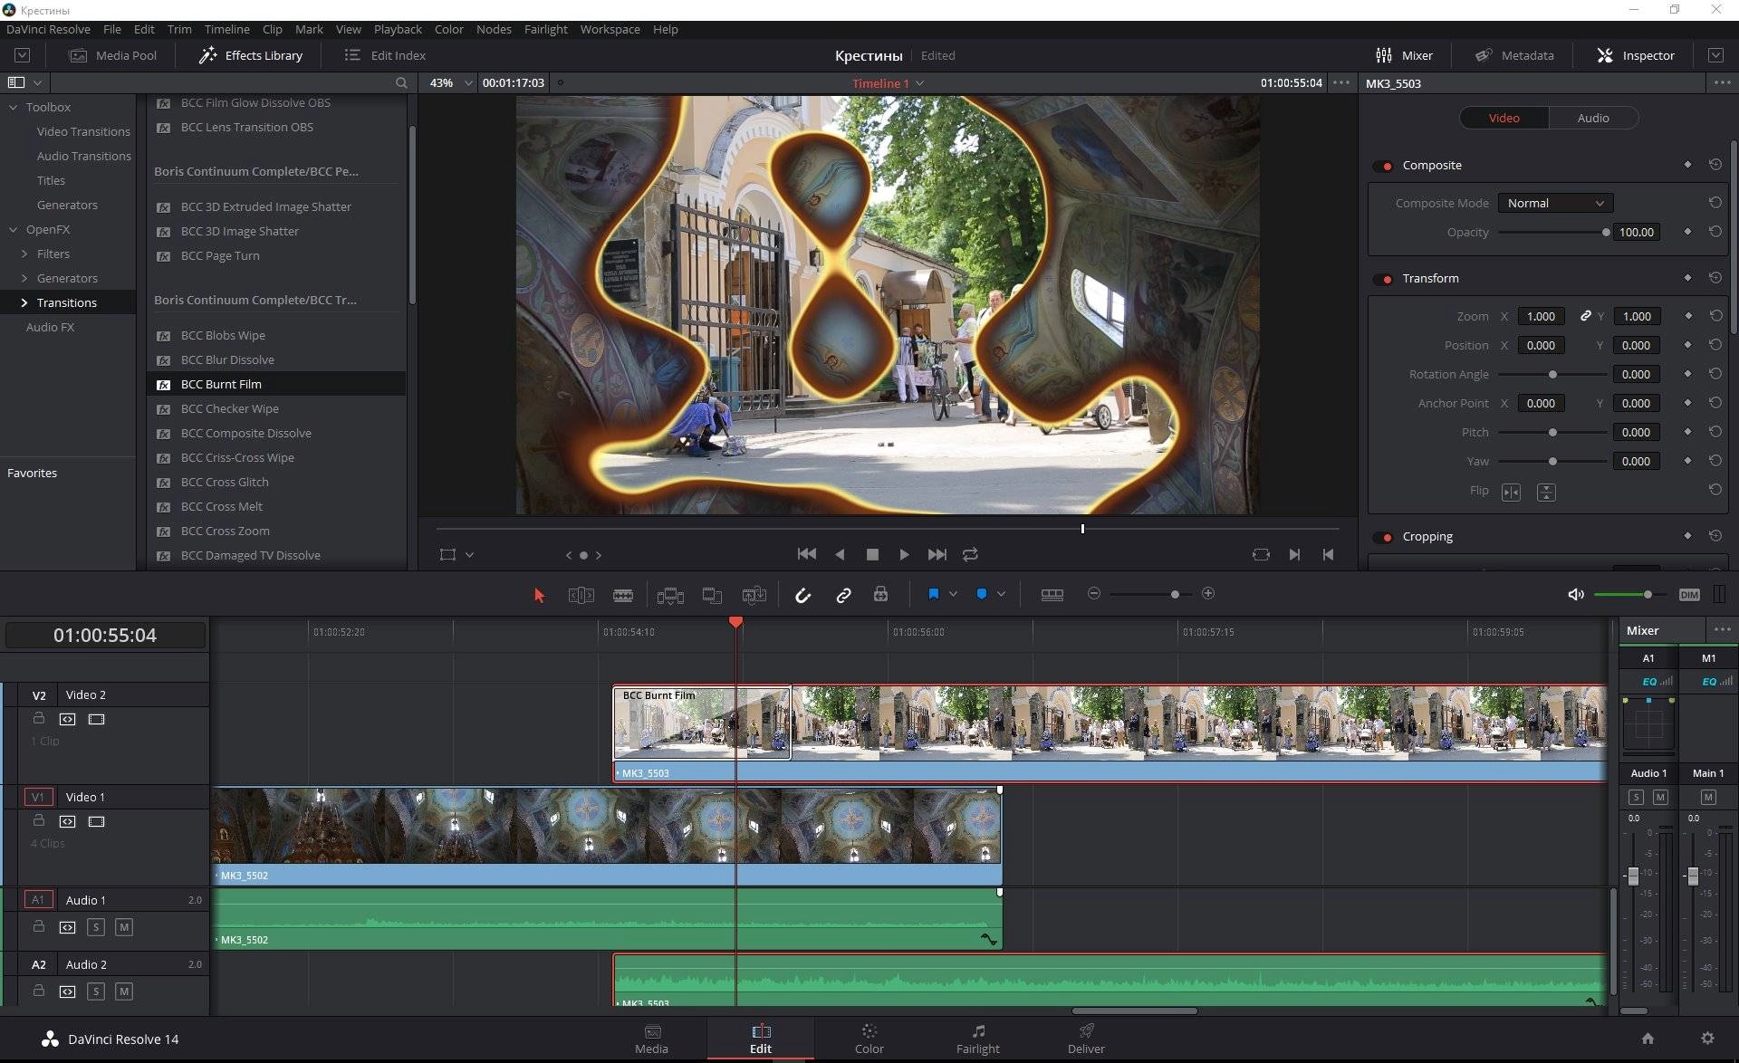Image resolution: width=1739 pixels, height=1063 pixels.
Task: Play in reverse in viewer
Action: (x=840, y=554)
